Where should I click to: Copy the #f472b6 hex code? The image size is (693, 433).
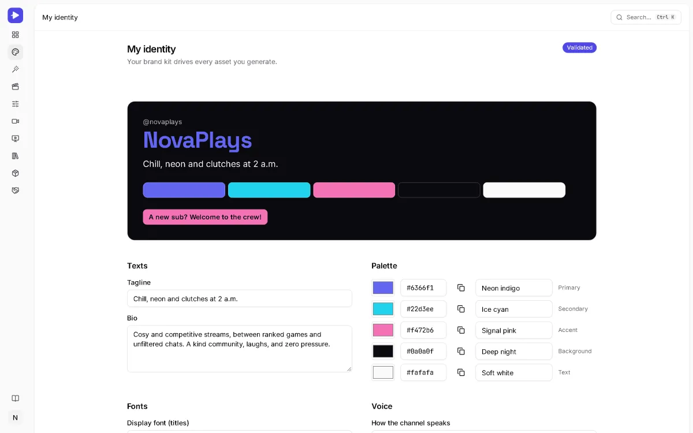pos(461,330)
